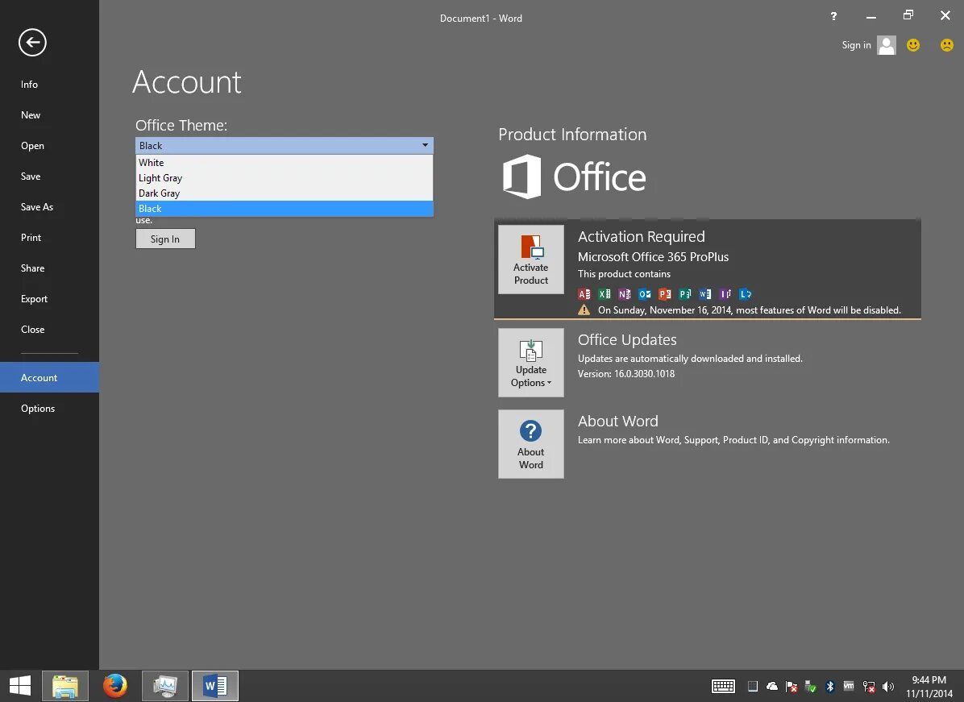
Task: Click the Activate Product icon
Action: pyautogui.click(x=530, y=259)
